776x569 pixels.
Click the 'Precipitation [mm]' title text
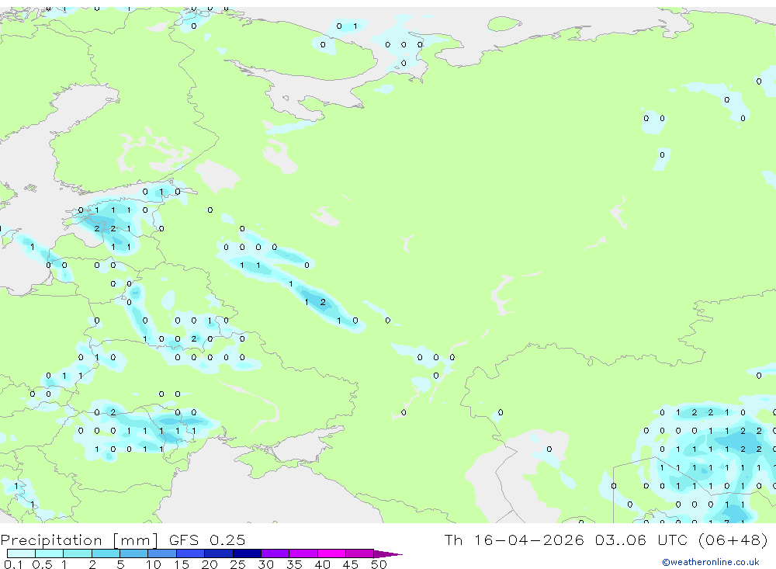[x=79, y=540]
